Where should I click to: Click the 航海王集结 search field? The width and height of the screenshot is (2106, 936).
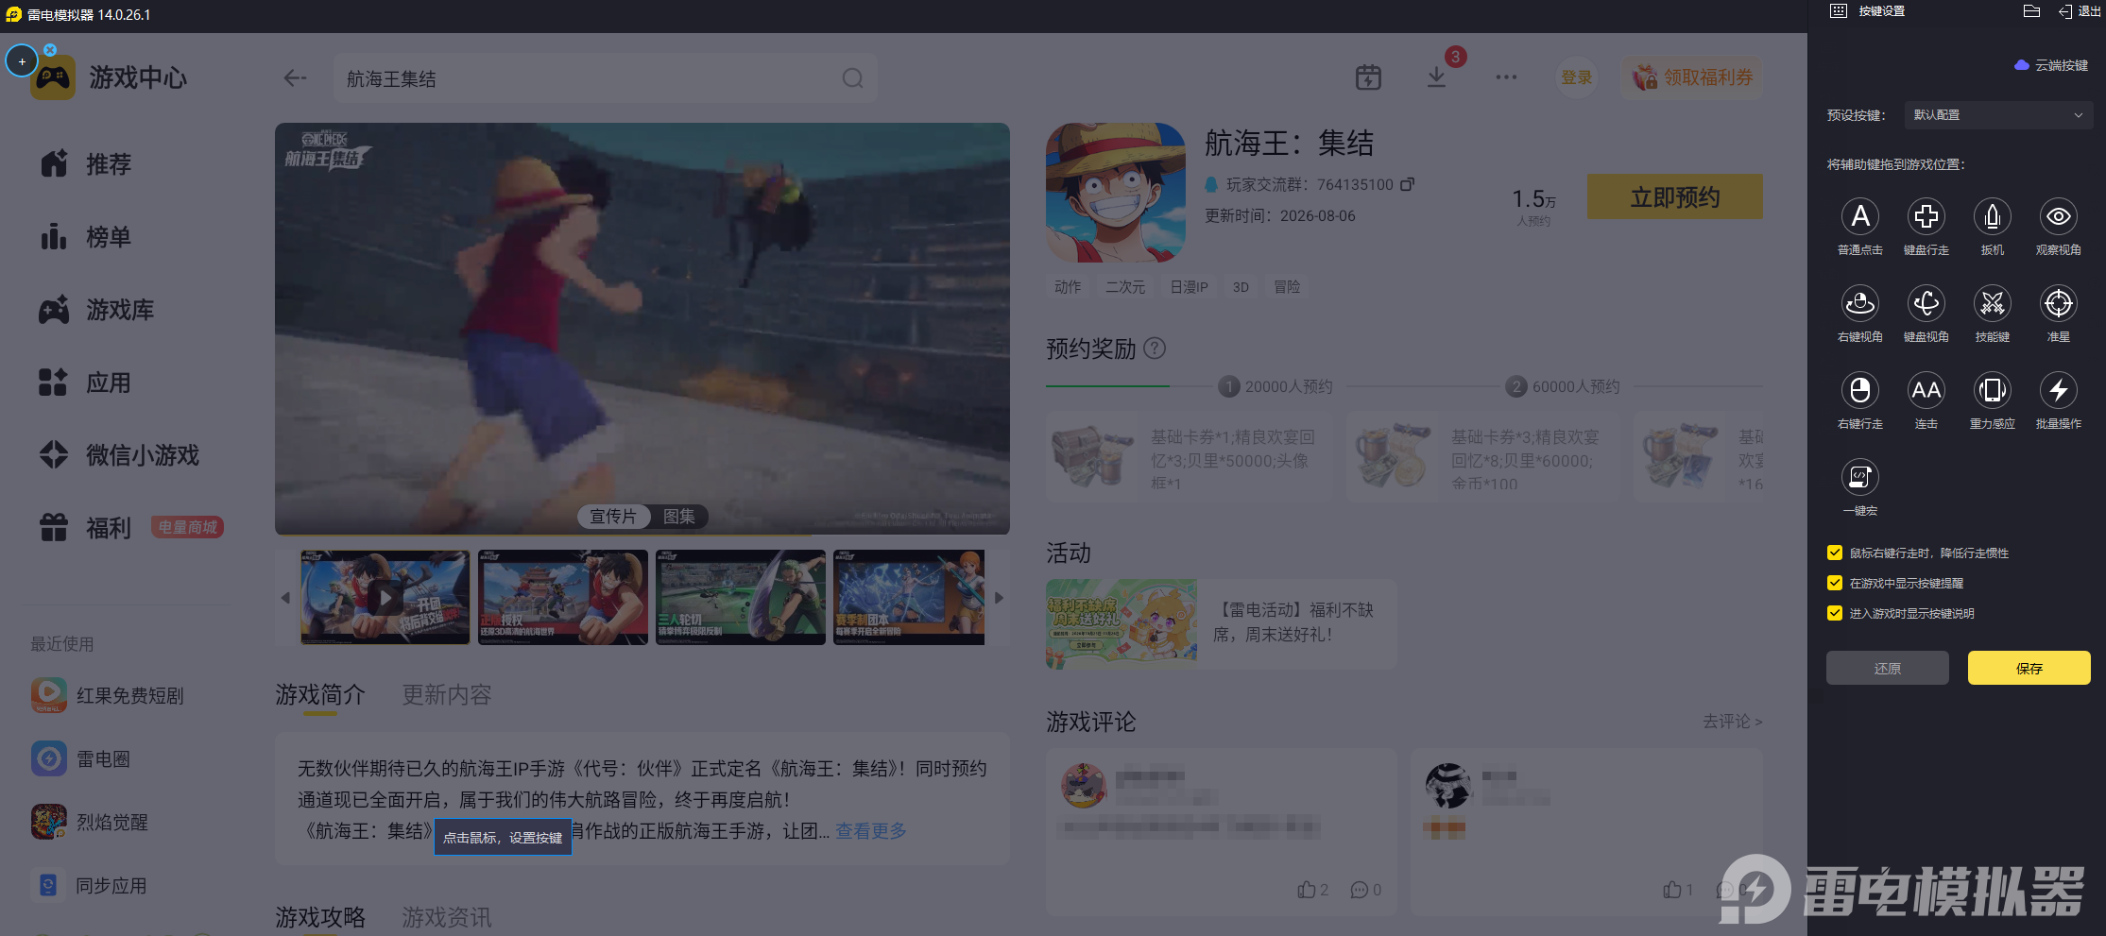coord(605,78)
